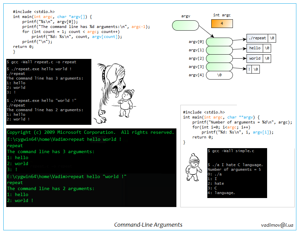Click '$ ./repeat.exe hello world !' command line
The height and width of the screenshot is (233, 299).
(x=39, y=69)
